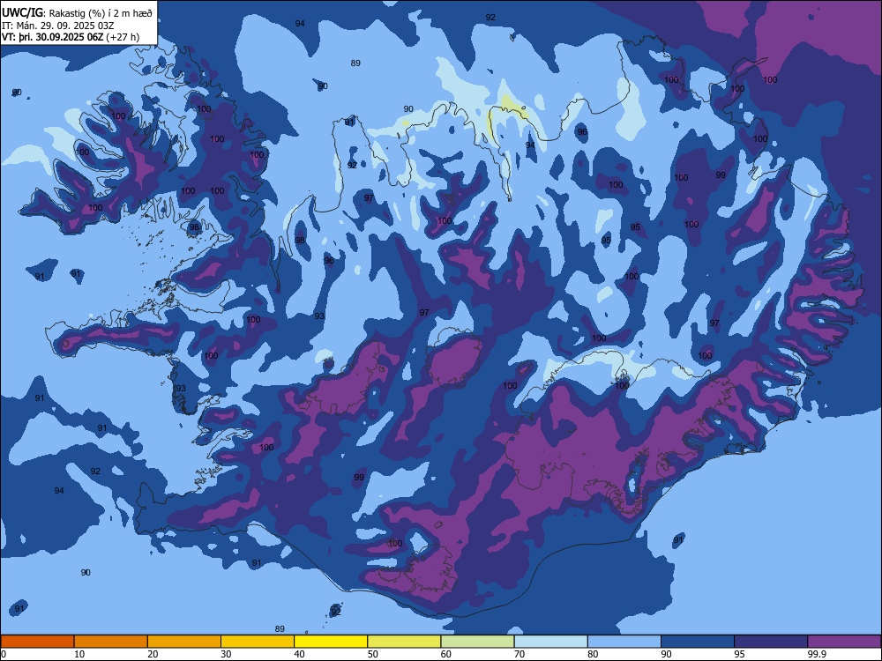Click the 'VT: þri. 30.09.2025 06Z (+27 h)' line
The height and width of the screenshot is (661, 882).
71,37
